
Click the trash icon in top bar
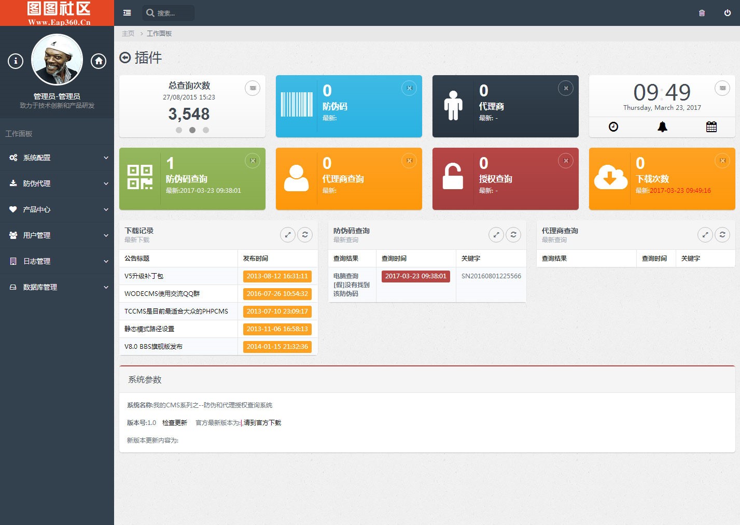(x=702, y=13)
